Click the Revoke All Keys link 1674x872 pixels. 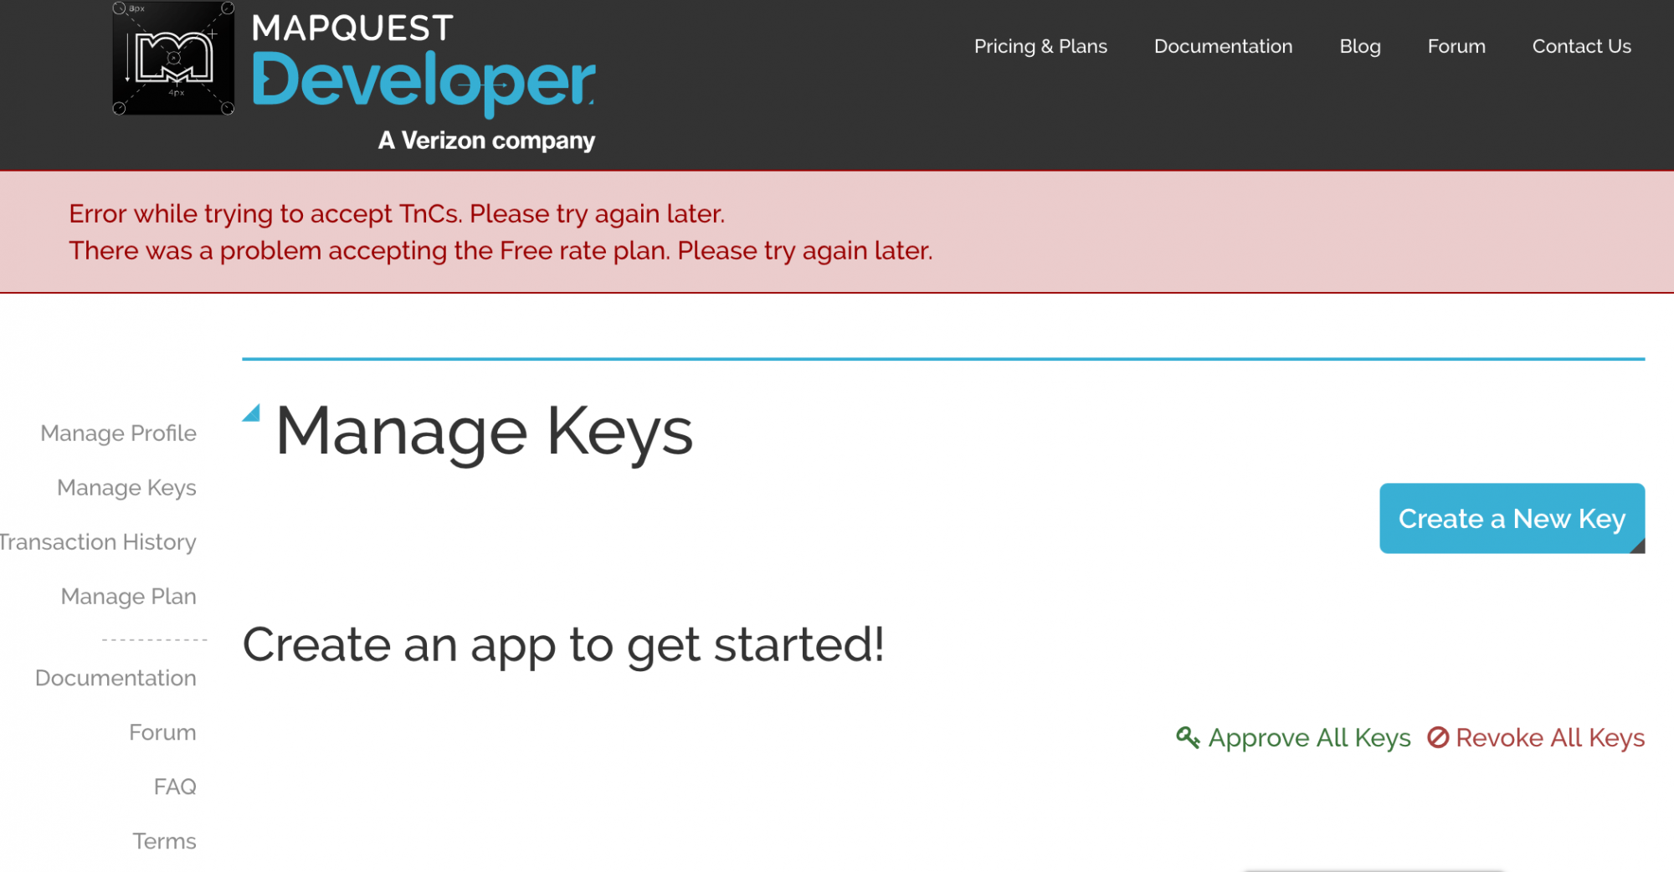pos(1550,737)
